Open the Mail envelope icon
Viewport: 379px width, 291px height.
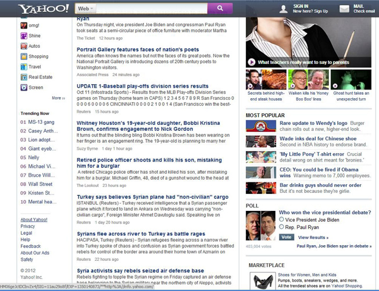pos(359,8)
